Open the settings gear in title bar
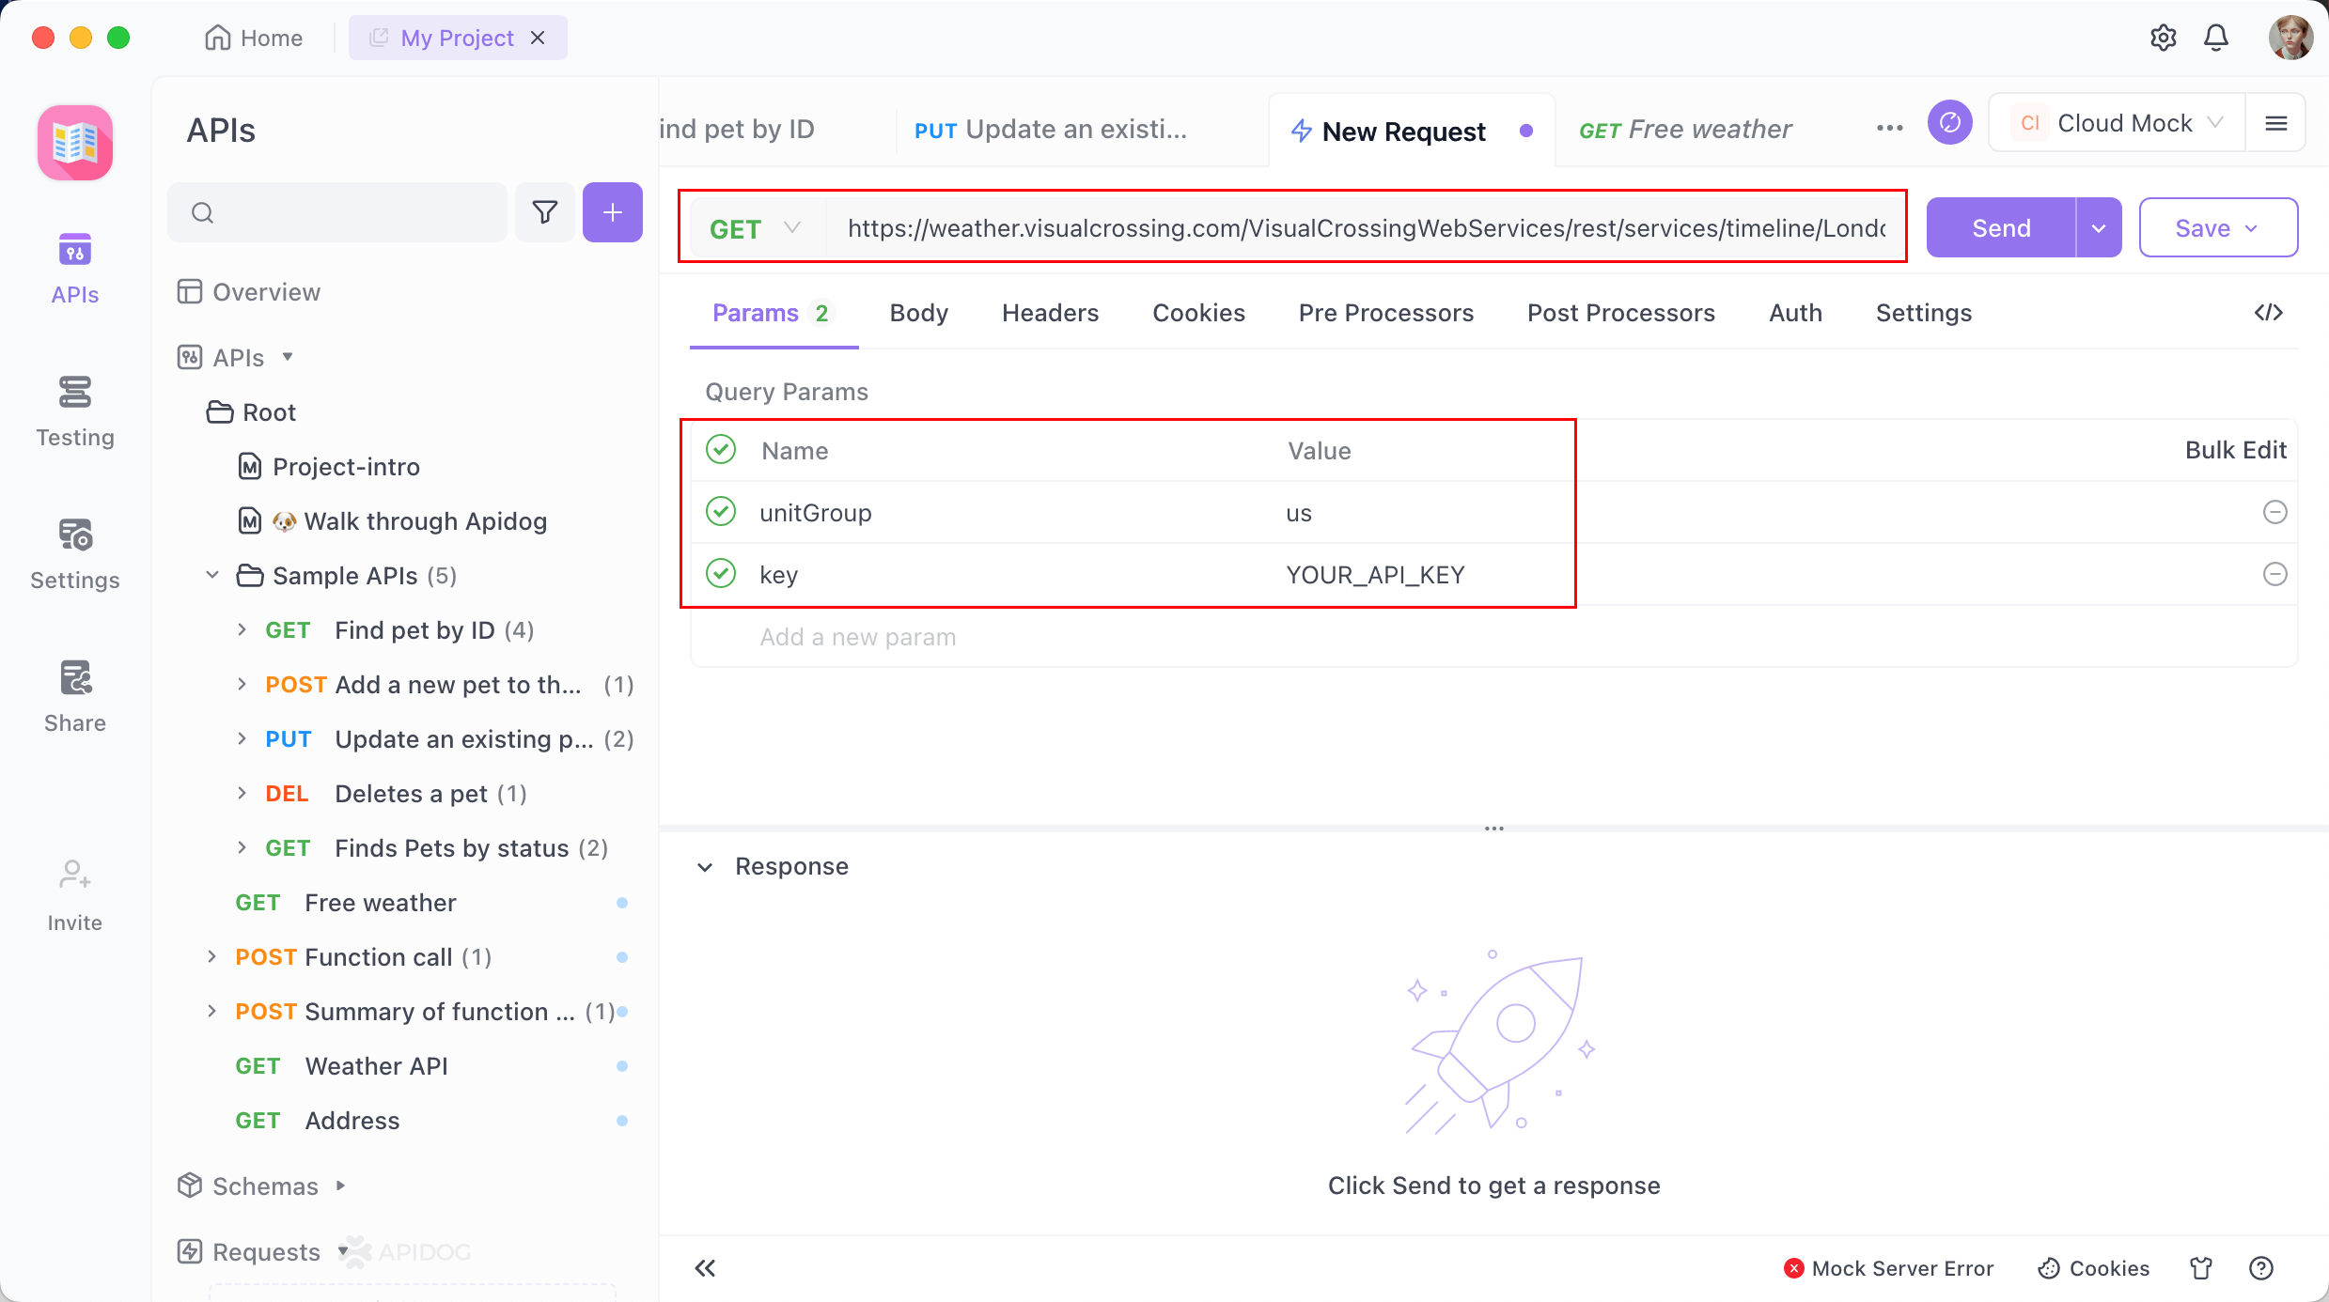2329x1302 pixels. coord(2163,38)
